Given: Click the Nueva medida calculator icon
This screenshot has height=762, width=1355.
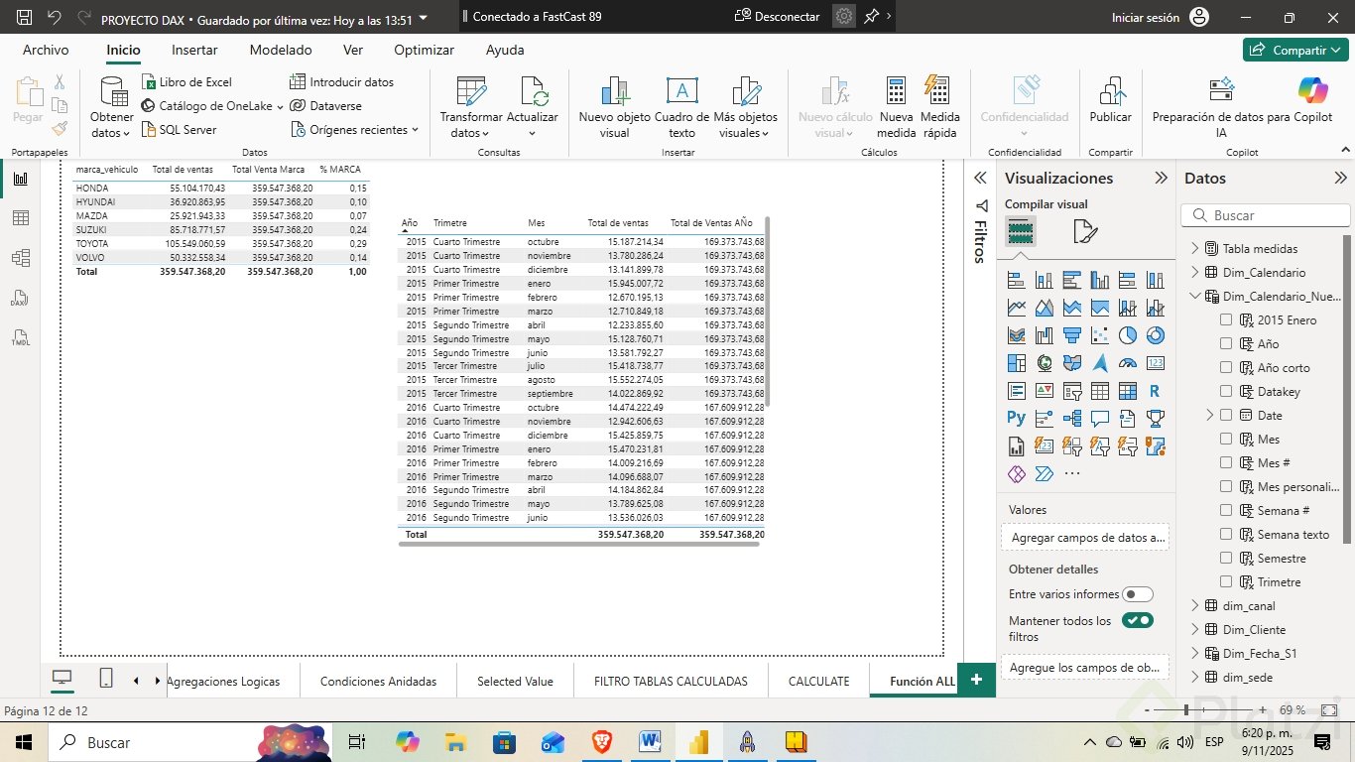Looking at the screenshot, I should [x=896, y=92].
